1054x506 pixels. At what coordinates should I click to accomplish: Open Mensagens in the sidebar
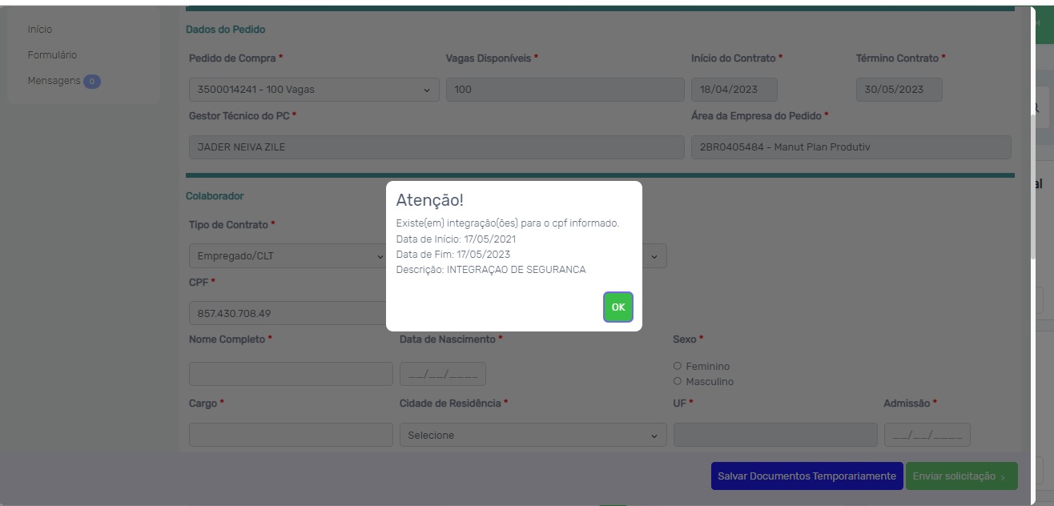click(54, 81)
